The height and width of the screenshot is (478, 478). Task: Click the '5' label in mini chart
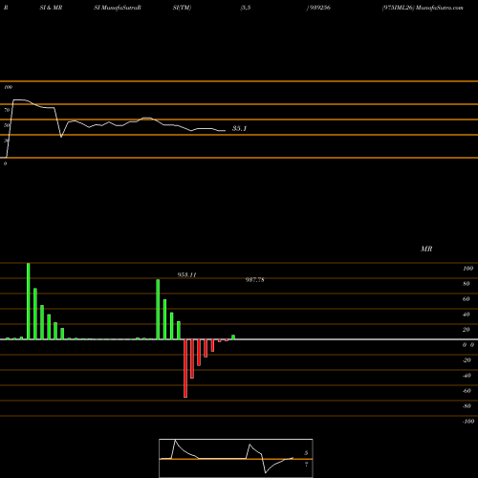click(x=306, y=453)
